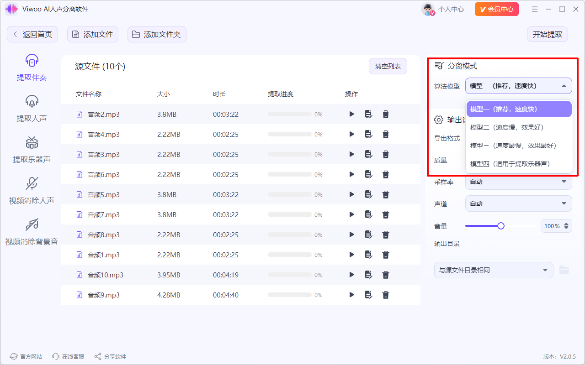Screen dimensions: 585x365
Task: Click edit icon for 音频4.mp3
Action: pyautogui.click(x=368, y=134)
